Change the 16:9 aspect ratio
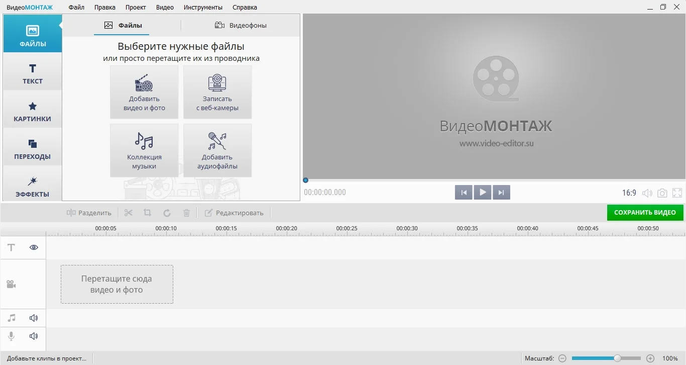Image resolution: width=686 pixels, height=365 pixels. pyautogui.click(x=629, y=193)
